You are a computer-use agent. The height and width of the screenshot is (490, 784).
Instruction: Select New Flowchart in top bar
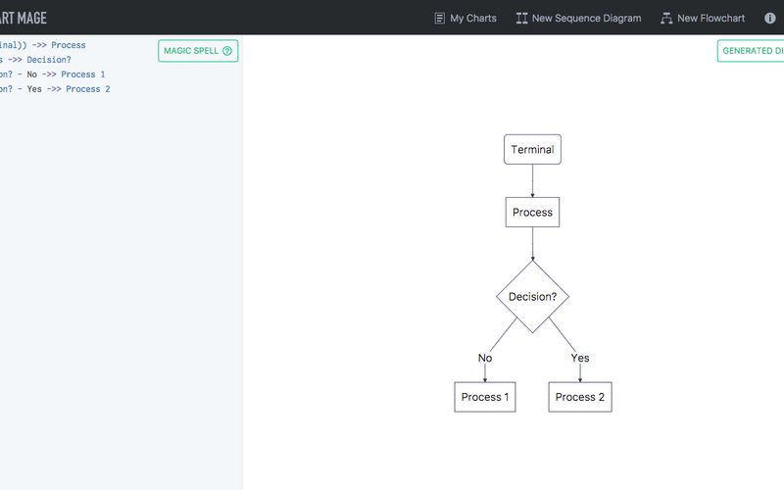tap(703, 19)
